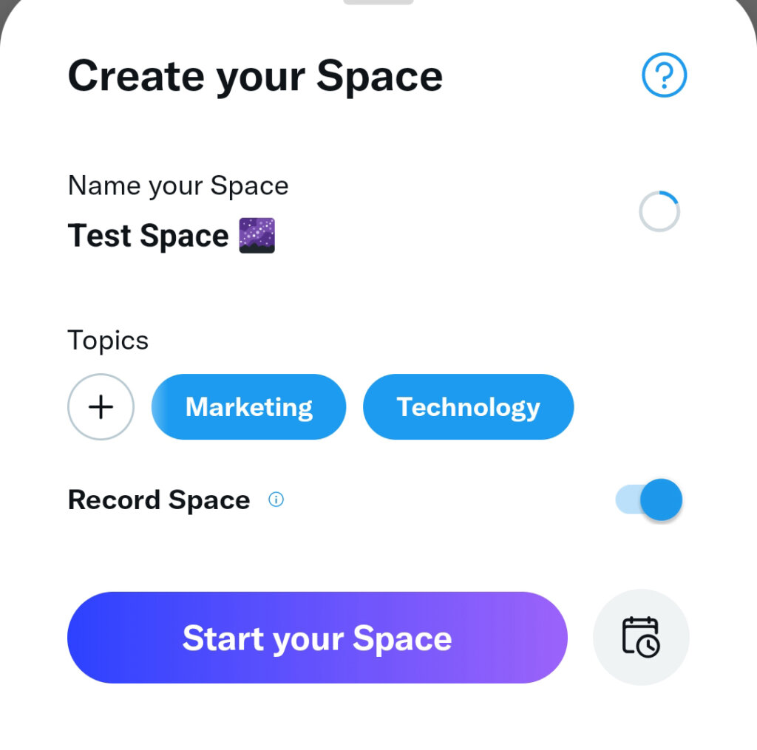Switch the recording setting using its slider toggle
This screenshot has height=750, width=757.
[649, 500]
